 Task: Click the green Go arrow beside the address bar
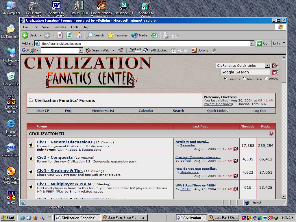point(262,43)
